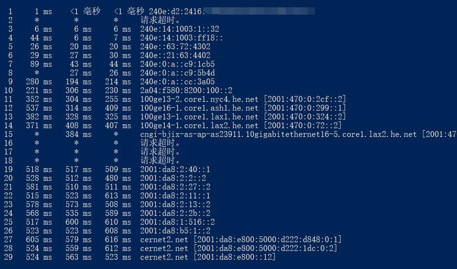The image size is (457, 269).
Task: Click the address 240e:14:1003:1::32
Action: tap(180, 29)
